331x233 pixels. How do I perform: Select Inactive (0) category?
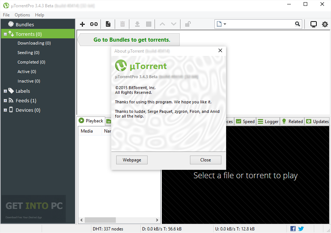coord(29,81)
